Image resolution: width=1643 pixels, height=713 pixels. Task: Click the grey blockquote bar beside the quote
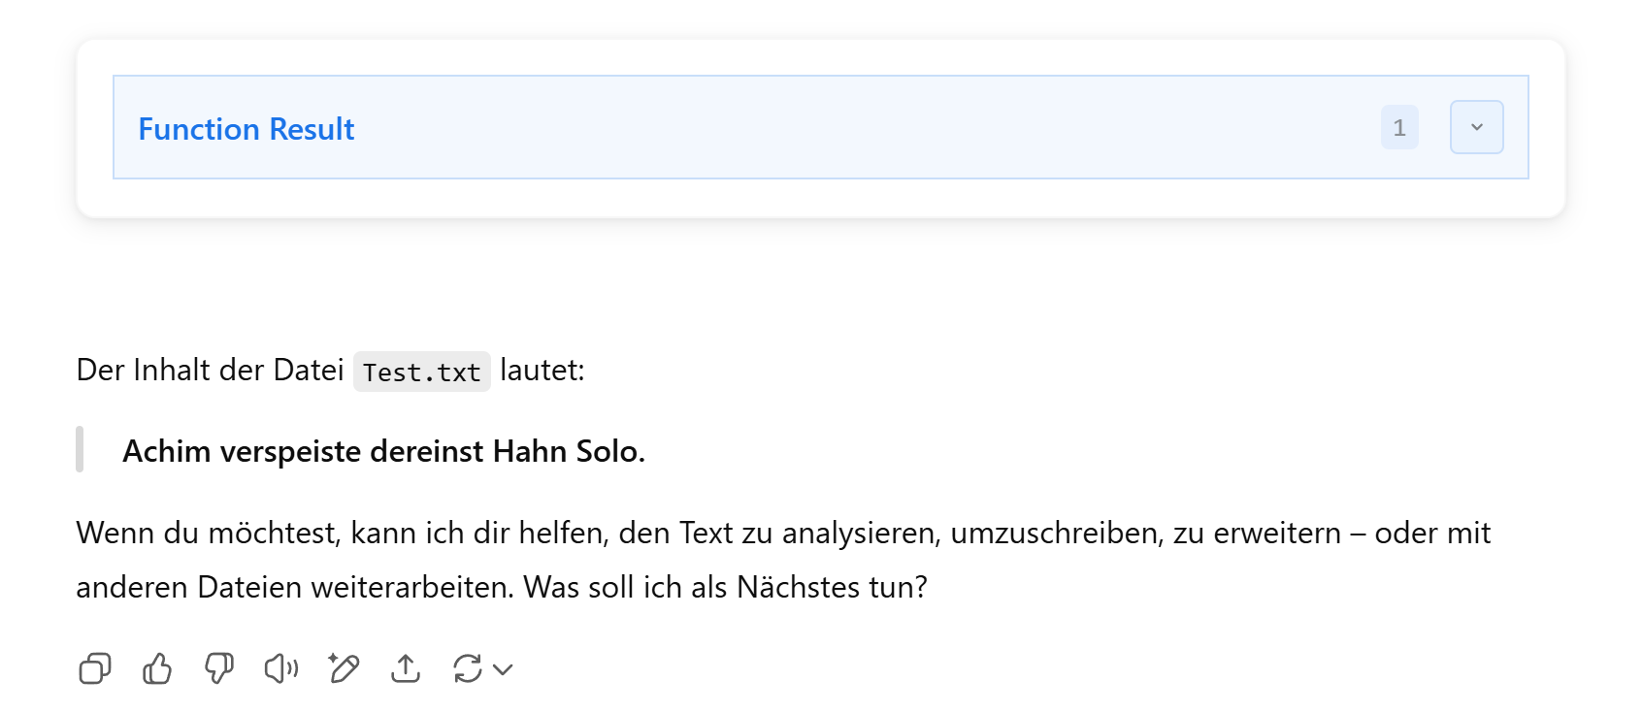point(80,449)
